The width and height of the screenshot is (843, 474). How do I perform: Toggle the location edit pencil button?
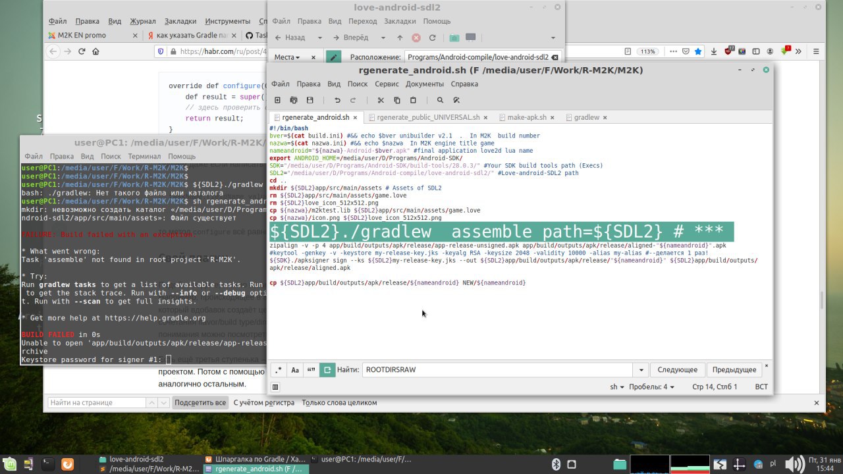point(334,57)
